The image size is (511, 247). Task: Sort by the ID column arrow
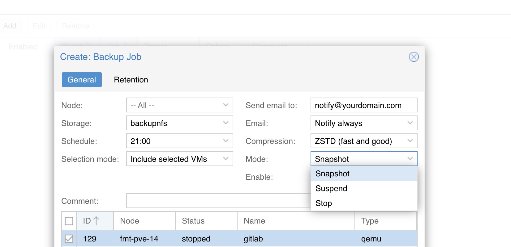pyautogui.click(x=96, y=221)
